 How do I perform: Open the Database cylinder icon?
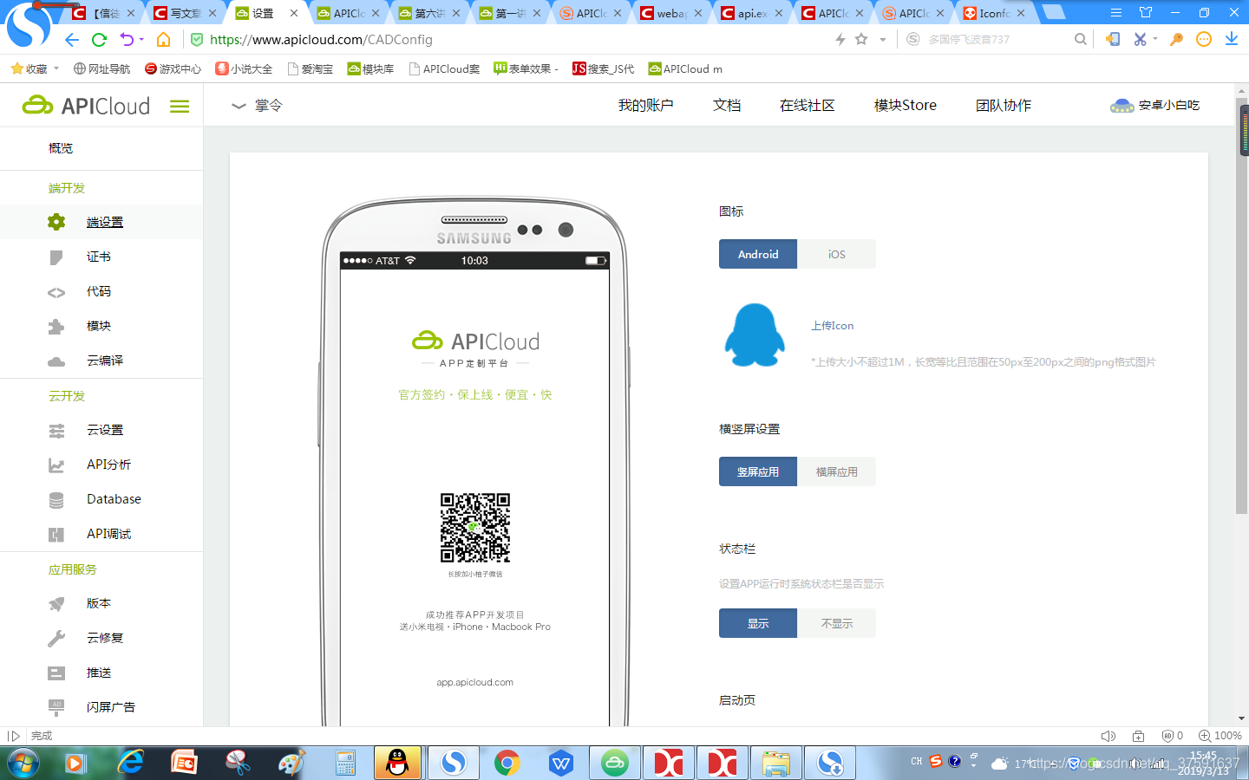click(x=56, y=500)
